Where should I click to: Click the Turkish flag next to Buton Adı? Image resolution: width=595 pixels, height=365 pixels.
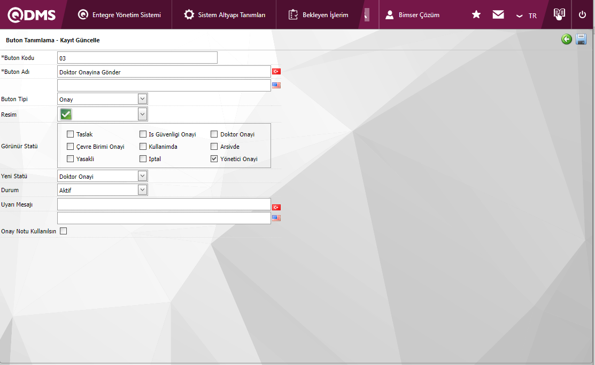pyautogui.click(x=276, y=72)
